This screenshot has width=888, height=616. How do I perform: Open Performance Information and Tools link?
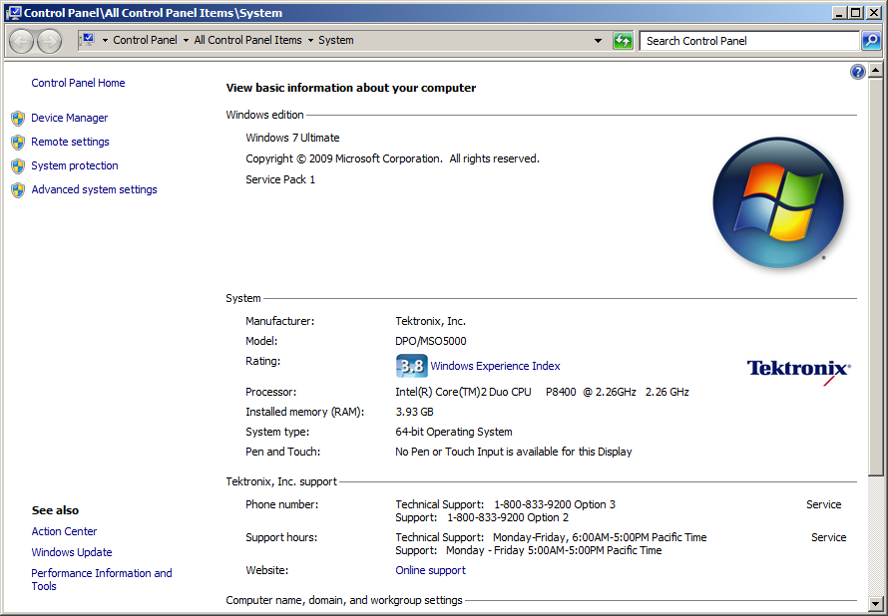coord(102,579)
